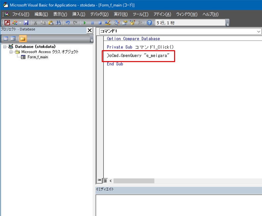The width and height of the screenshot is (262, 216).
Task: Open the ウィンドウ(W) menu
Action: (x=187, y=14)
